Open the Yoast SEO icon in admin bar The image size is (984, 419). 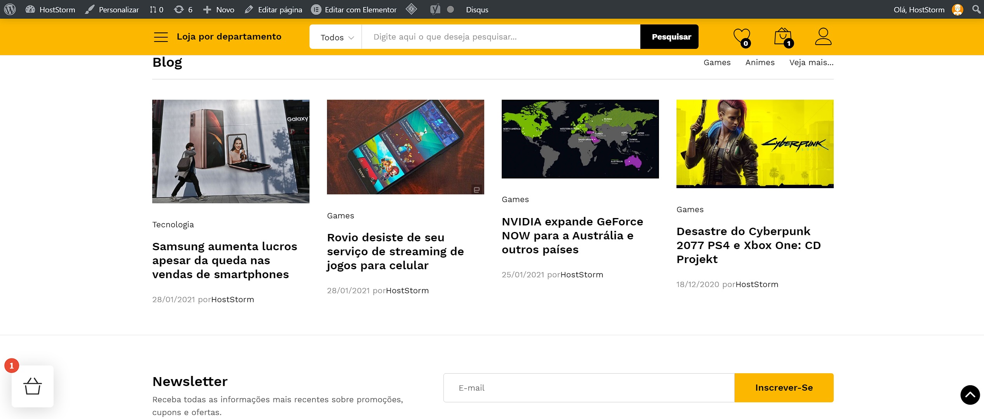point(435,9)
